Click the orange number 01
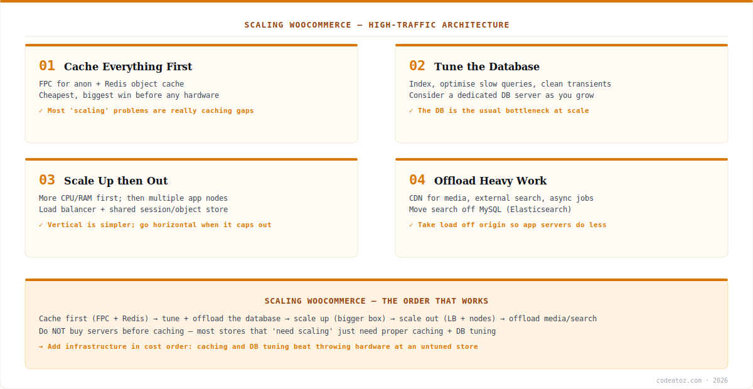753x389 pixels. (x=47, y=66)
